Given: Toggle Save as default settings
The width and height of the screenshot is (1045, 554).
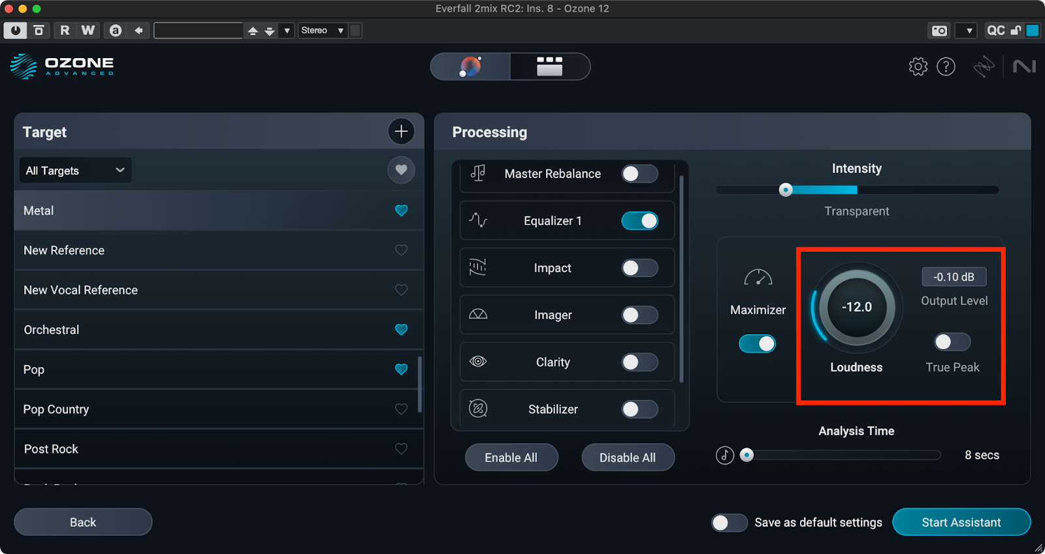Looking at the screenshot, I should (729, 523).
